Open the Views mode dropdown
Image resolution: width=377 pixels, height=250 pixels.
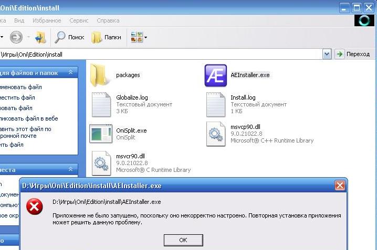pyautogui.click(x=139, y=38)
